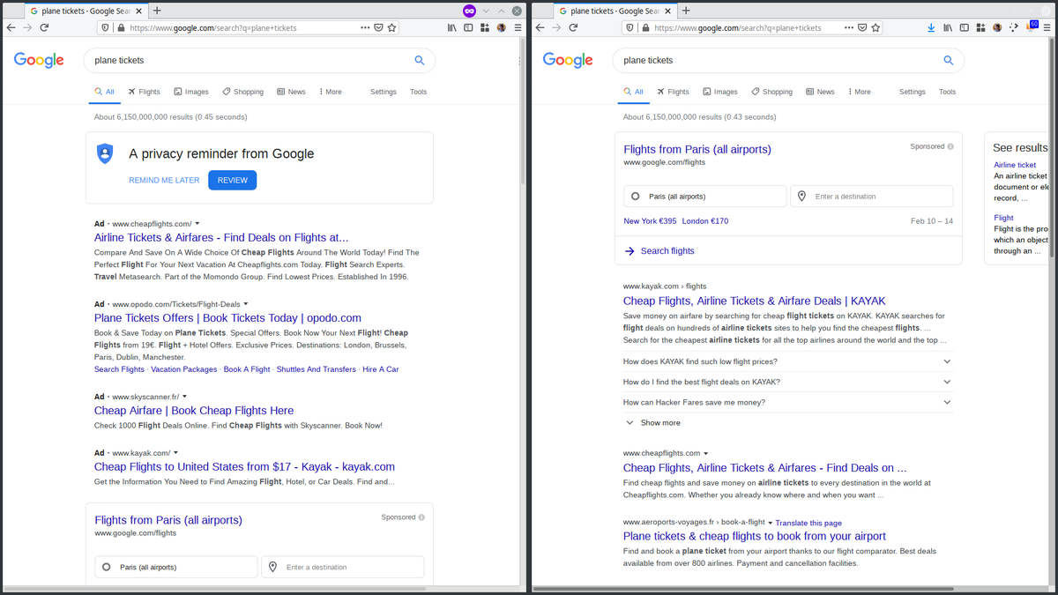This screenshot has width=1058, height=595.
Task: Click 'Enter a destination' field in right window
Action: click(x=871, y=196)
